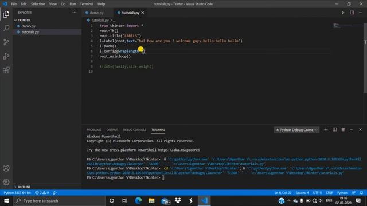The image size is (367, 206).
Task: Open the terminal selector dropdown Python Debug Console
Action: pos(296,130)
